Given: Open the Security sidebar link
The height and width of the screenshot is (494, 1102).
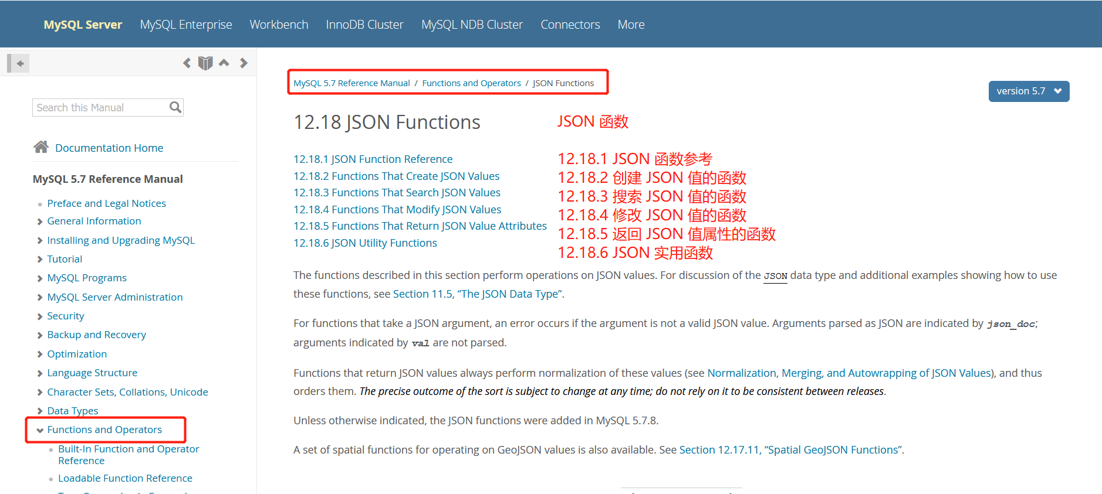Looking at the screenshot, I should (66, 316).
